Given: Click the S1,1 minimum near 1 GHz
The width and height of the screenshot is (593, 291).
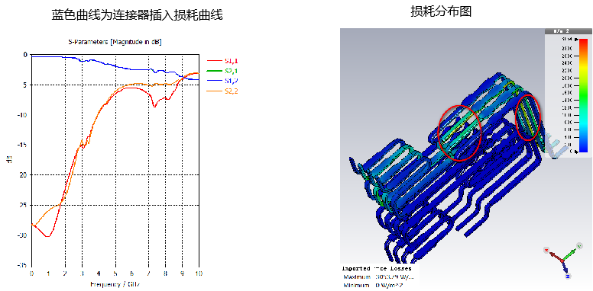Looking at the screenshot, I should (x=47, y=236).
